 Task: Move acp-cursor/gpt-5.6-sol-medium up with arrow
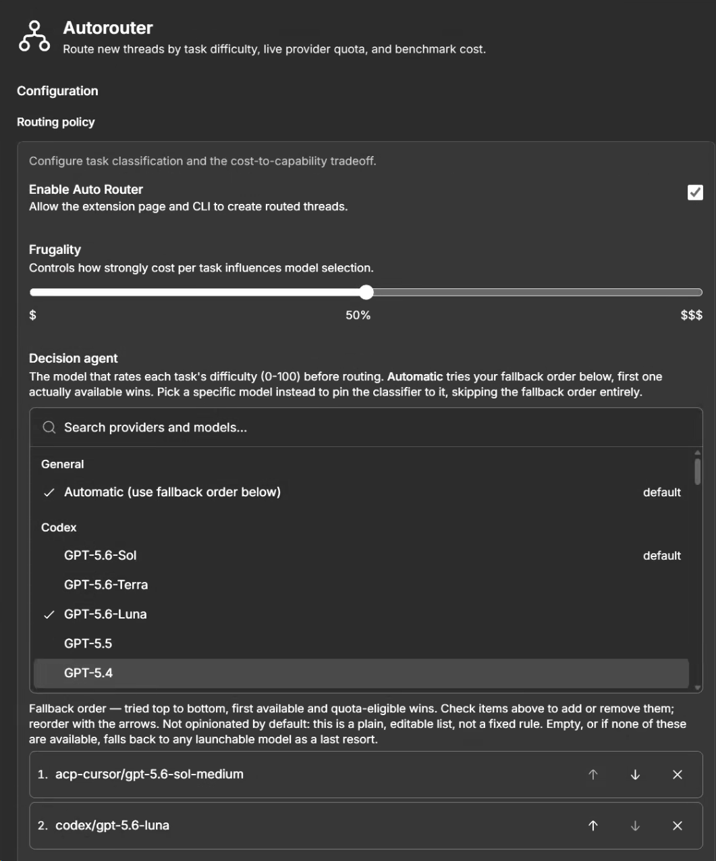tap(593, 775)
